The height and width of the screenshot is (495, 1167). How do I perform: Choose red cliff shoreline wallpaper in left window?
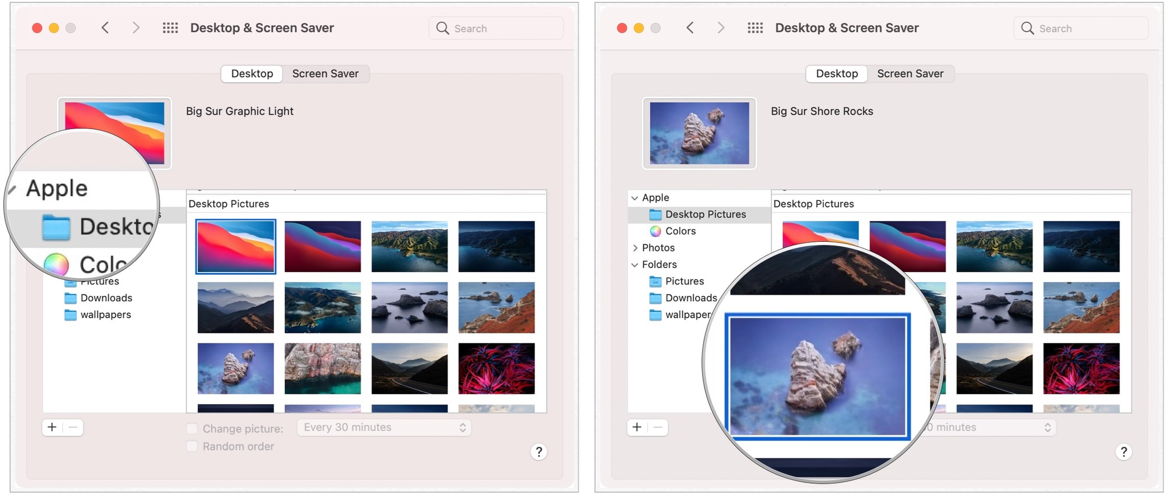point(496,307)
